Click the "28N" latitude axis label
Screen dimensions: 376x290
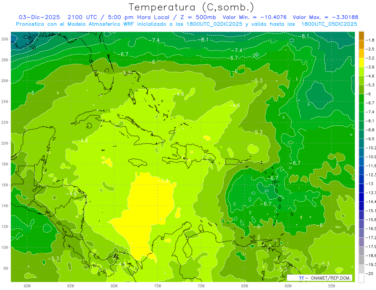pos(5,60)
